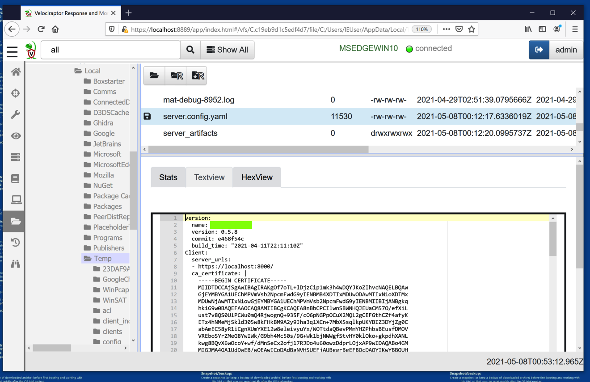
Task: Click the recursive refresh directory button
Action: (x=176, y=76)
